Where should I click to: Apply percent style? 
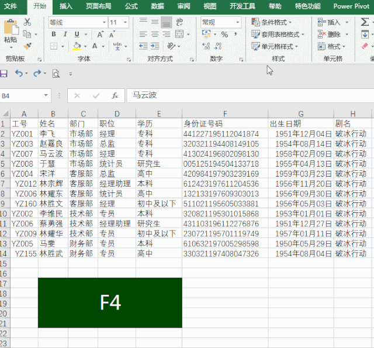(x=224, y=35)
